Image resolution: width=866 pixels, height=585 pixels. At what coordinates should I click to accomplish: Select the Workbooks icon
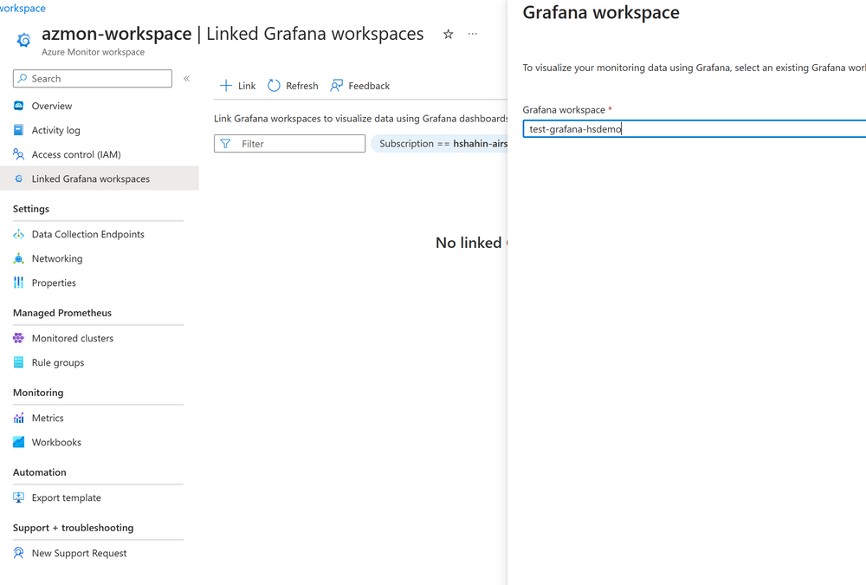pos(17,442)
